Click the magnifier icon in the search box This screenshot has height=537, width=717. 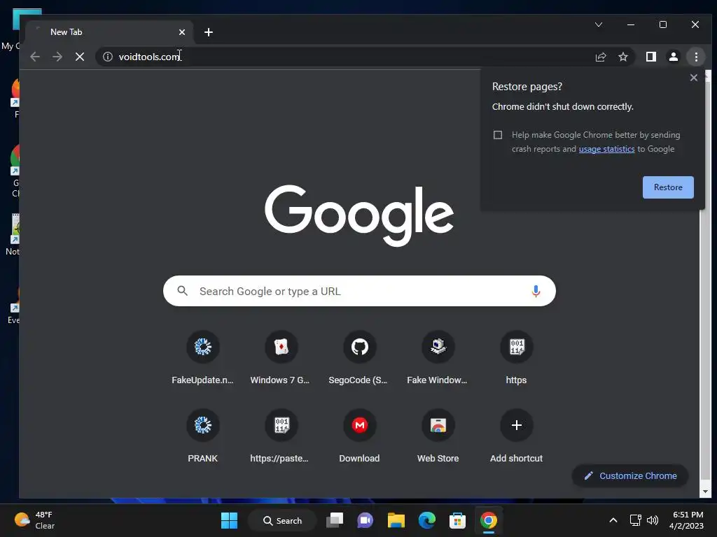click(183, 291)
